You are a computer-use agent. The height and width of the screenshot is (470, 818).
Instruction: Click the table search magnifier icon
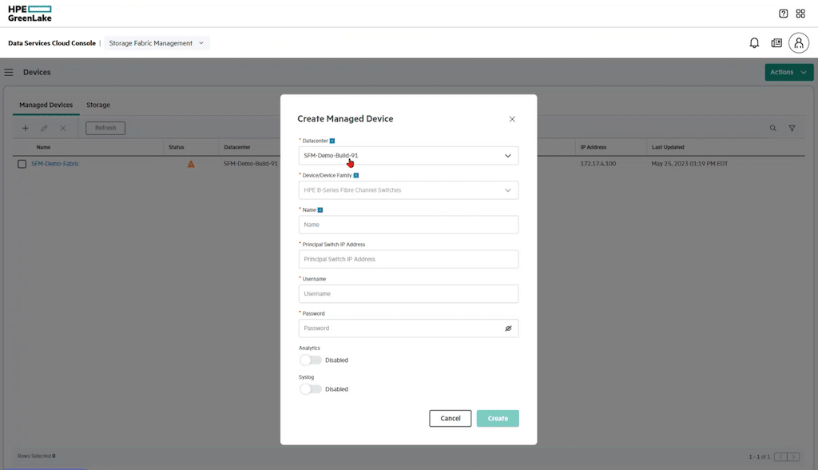coord(773,128)
